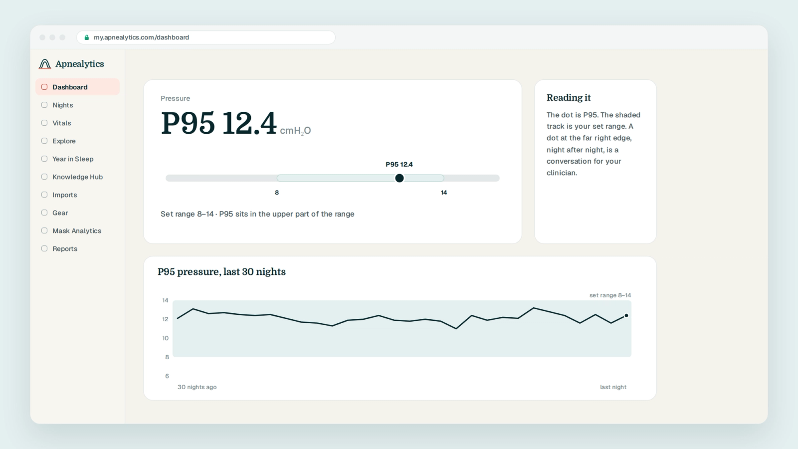Open the Explore page

[77, 141]
